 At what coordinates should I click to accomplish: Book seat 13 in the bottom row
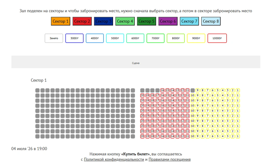point(177,136)
